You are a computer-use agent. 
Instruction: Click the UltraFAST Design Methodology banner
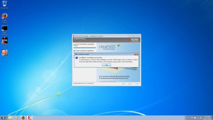(x=109, y=47)
